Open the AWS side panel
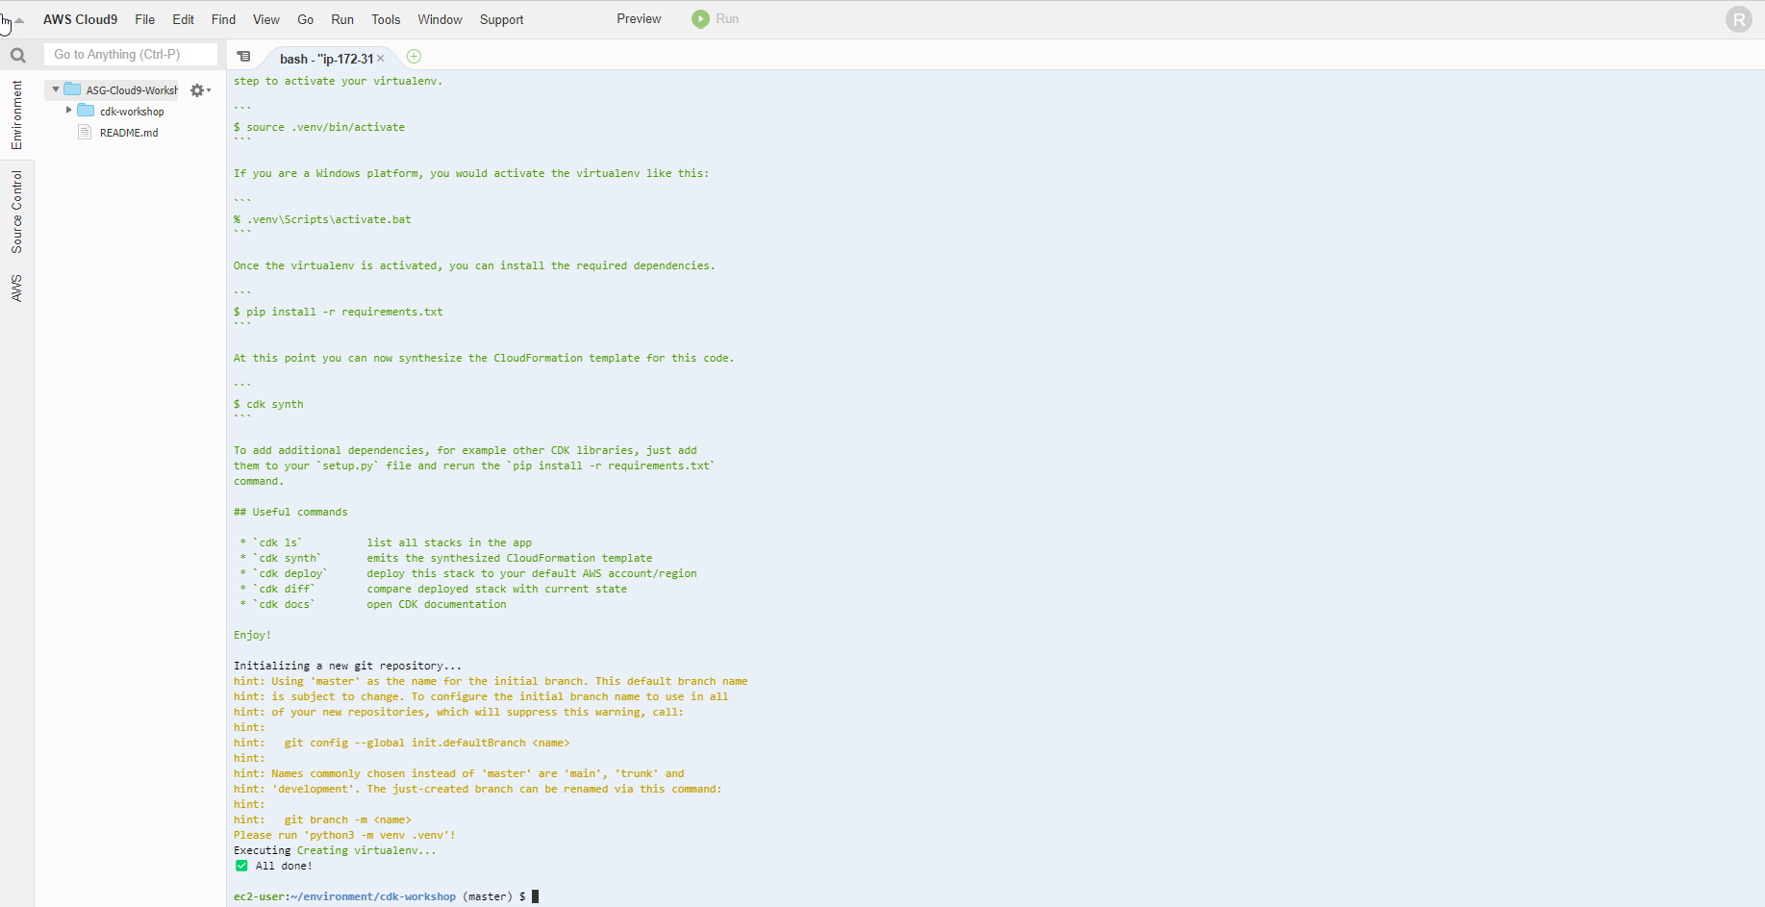The width and height of the screenshot is (1765, 907). [16, 288]
